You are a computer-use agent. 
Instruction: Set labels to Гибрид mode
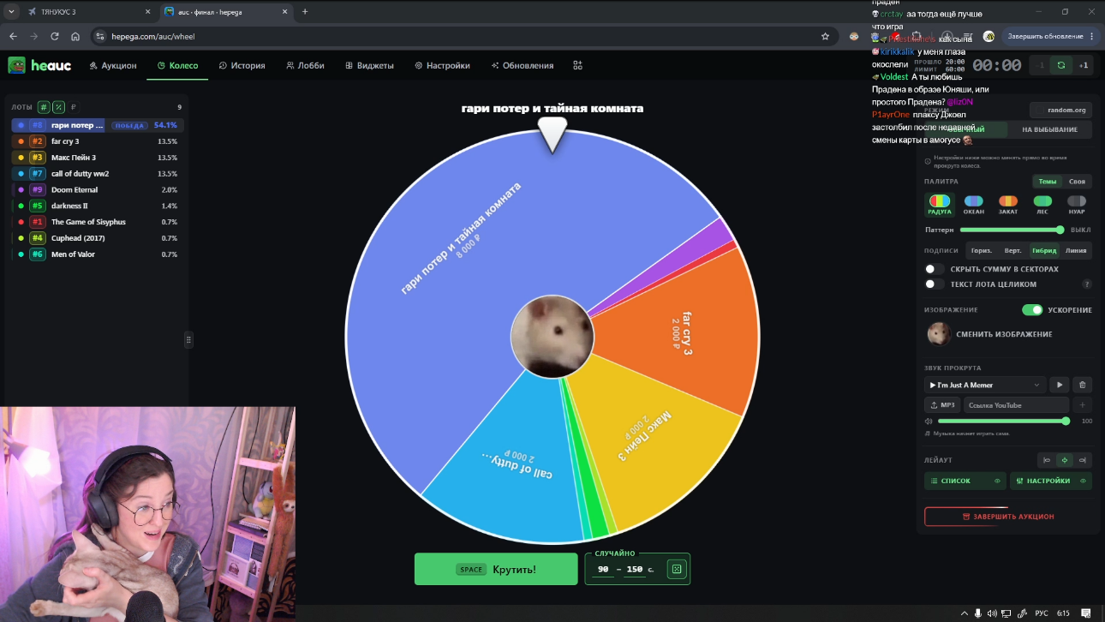coord(1044,251)
